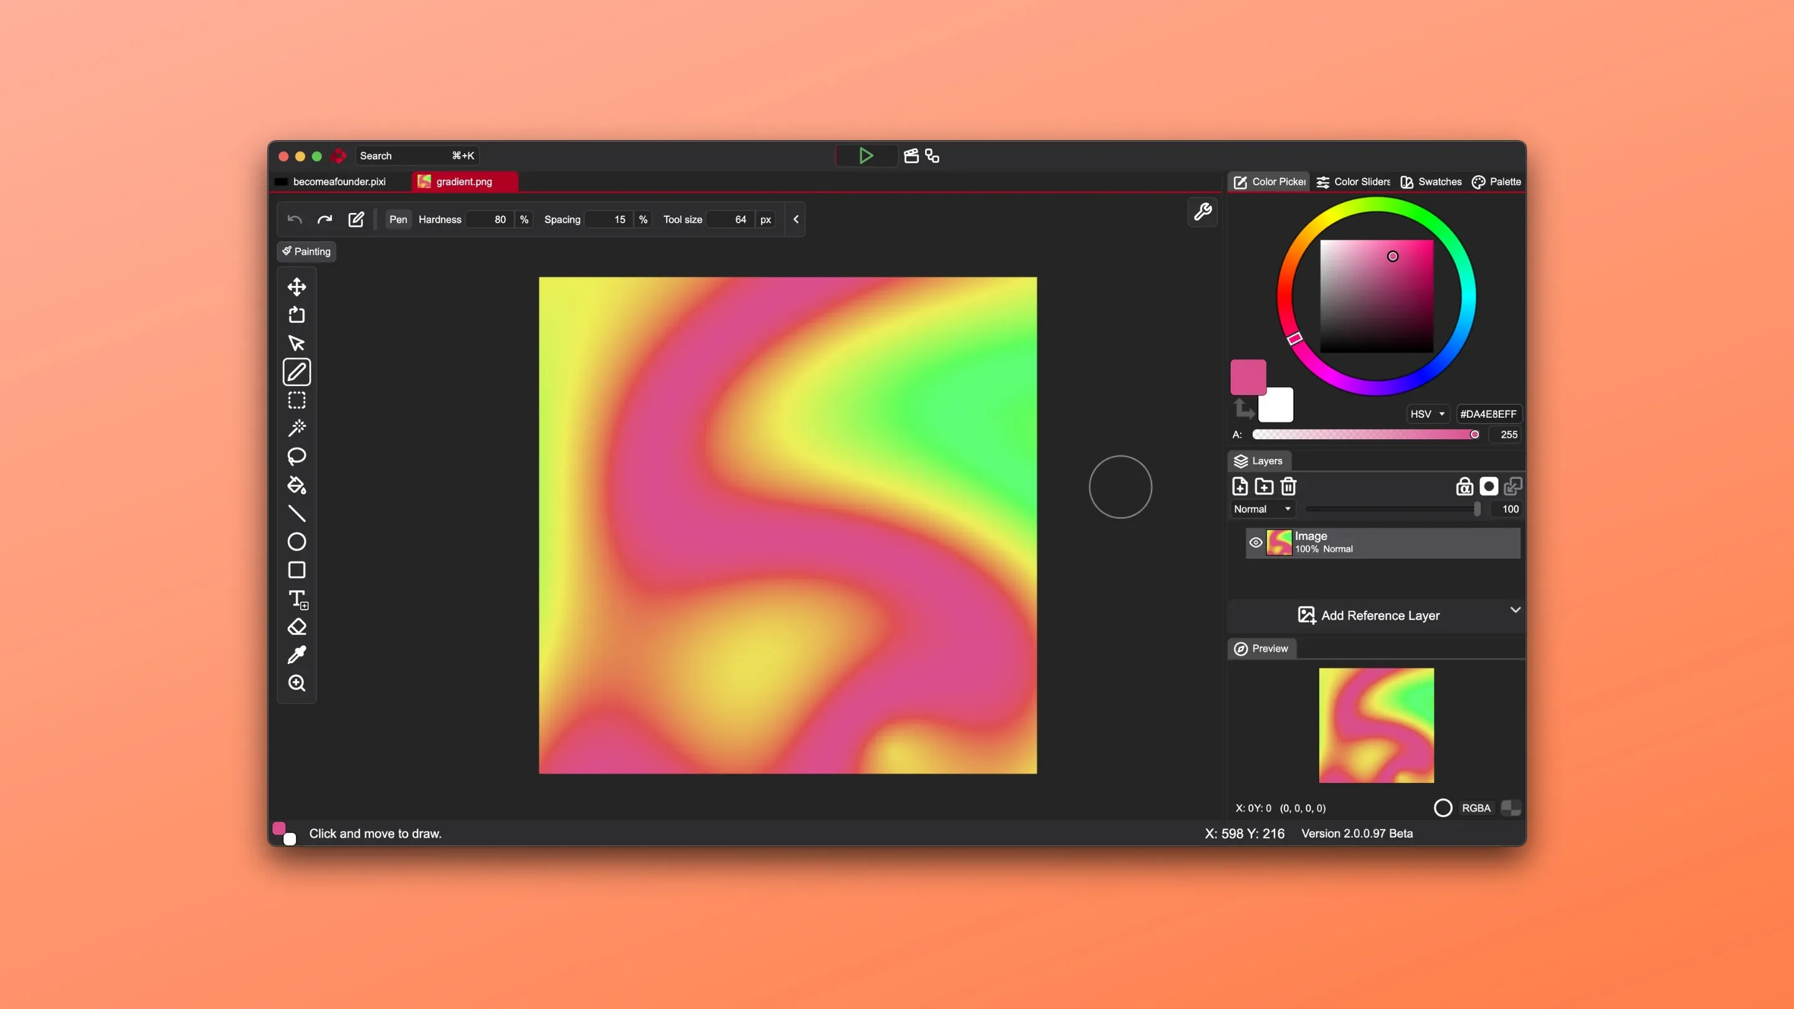Open the Normal blend mode dropdown
The image size is (1794, 1009).
pyautogui.click(x=1262, y=509)
